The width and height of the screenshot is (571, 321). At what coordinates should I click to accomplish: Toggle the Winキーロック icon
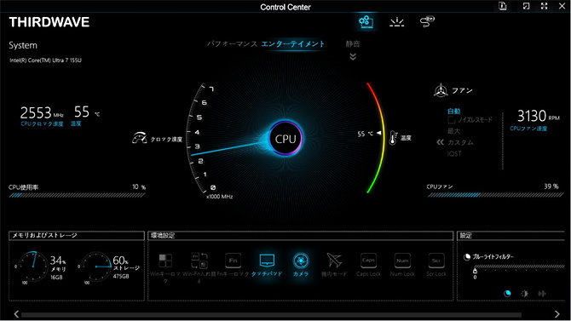click(165, 261)
